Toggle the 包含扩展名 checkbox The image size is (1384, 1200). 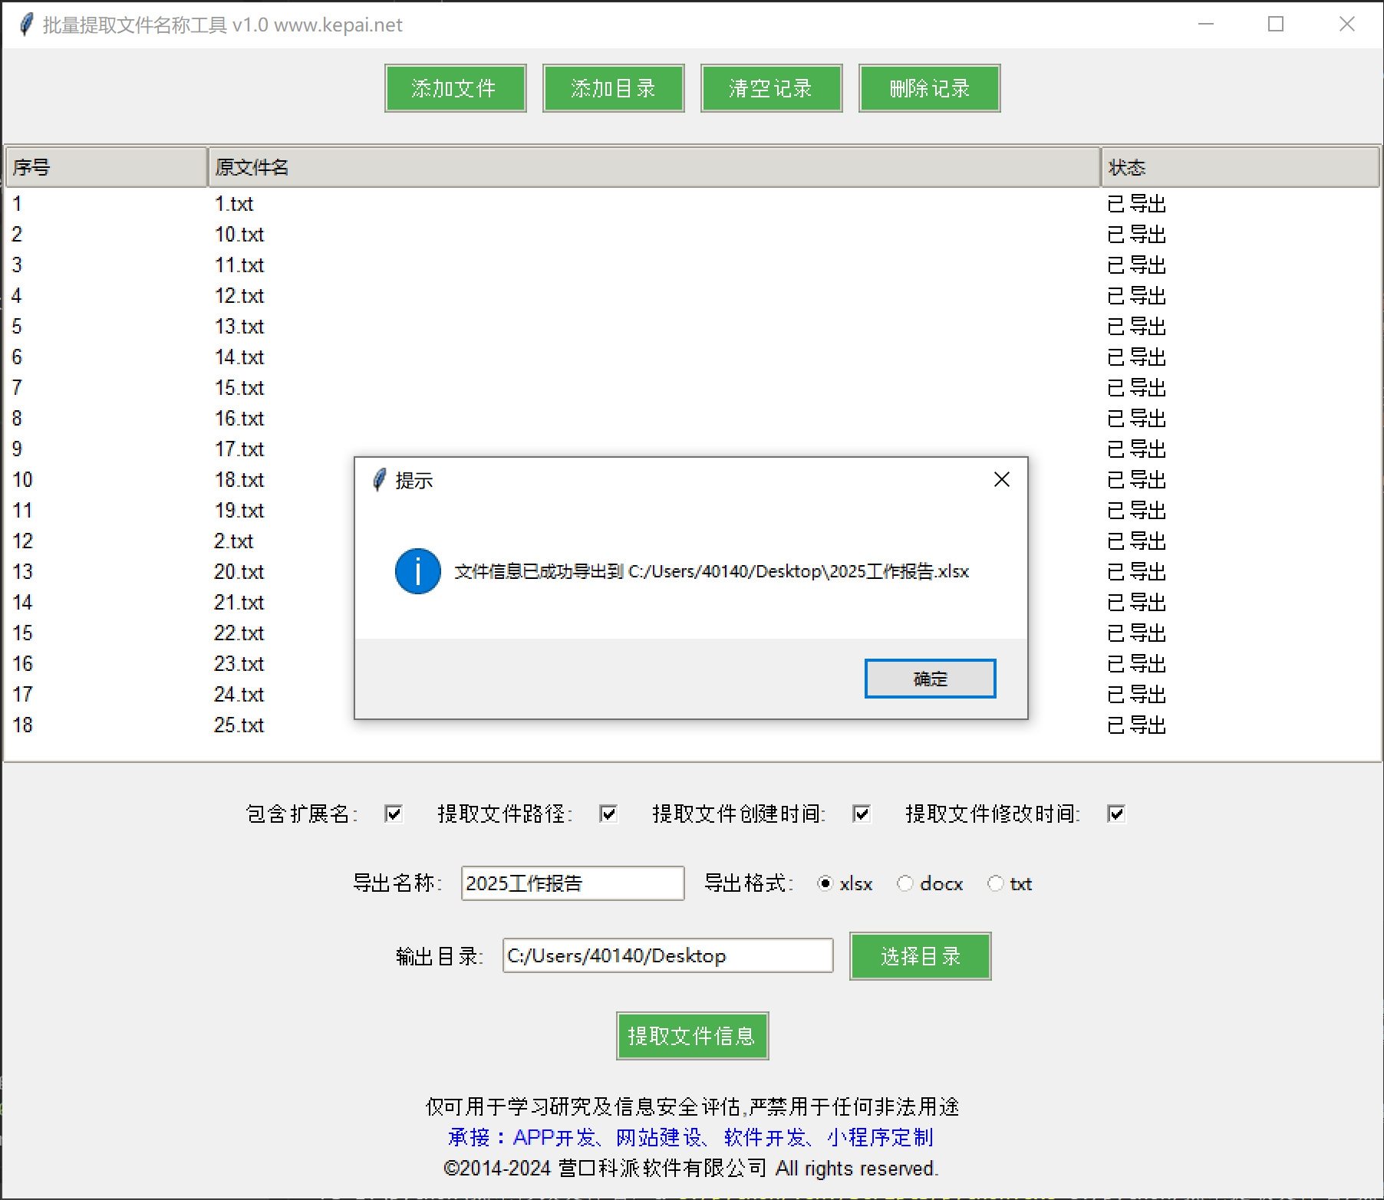tap(393, 814)
